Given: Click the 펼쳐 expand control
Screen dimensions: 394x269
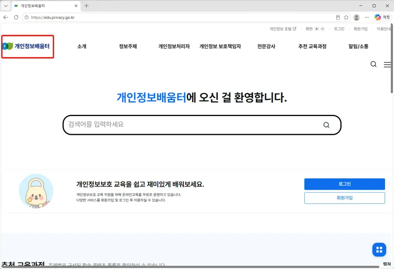Looking at the screenshot, I should tap(387, 264).
